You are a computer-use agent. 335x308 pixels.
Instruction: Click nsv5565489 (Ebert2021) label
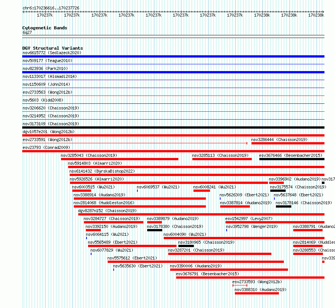[113, 242]
